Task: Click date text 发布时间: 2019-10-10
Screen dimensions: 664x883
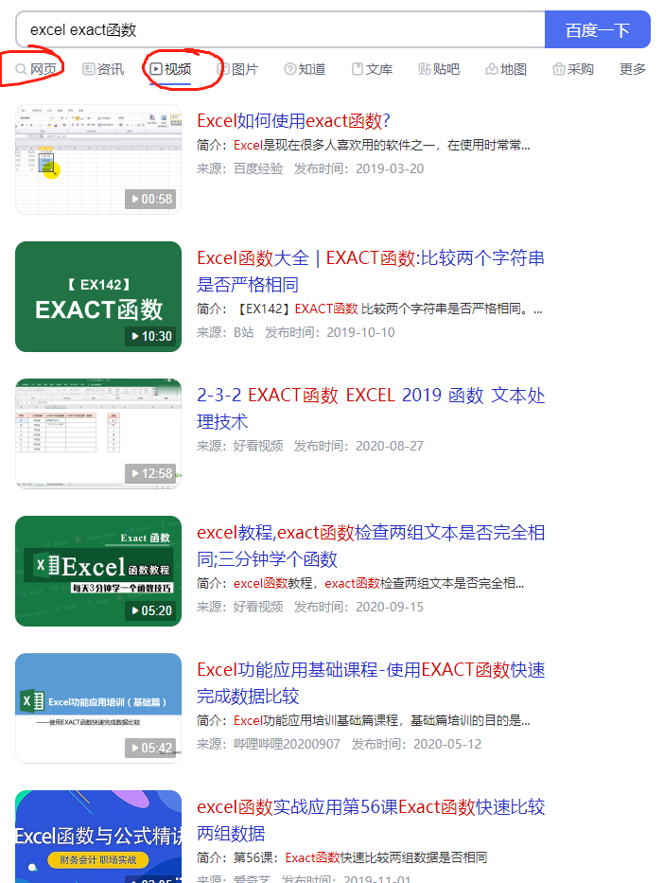Action: point(330,332)
